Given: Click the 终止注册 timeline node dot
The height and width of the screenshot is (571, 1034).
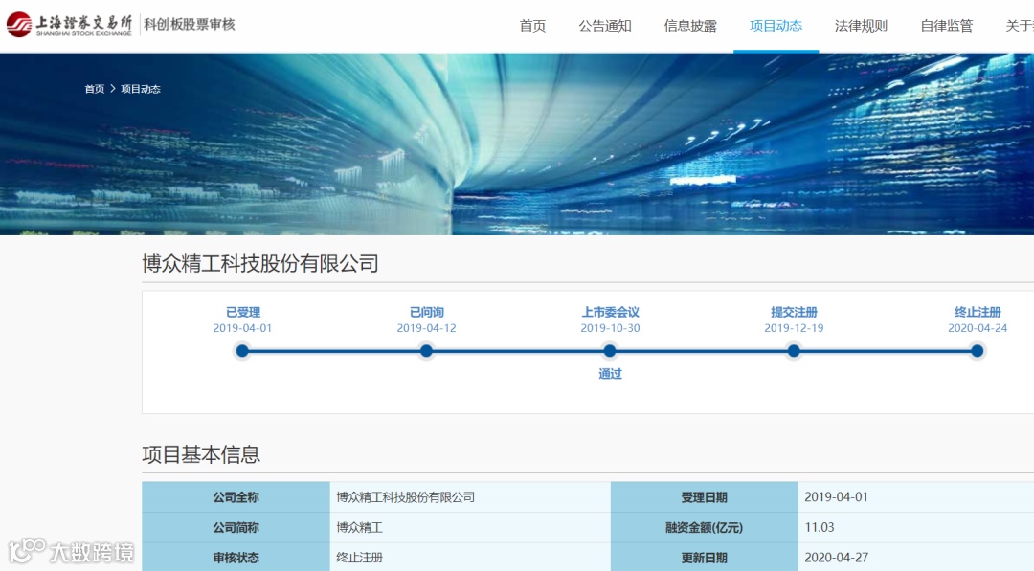Looking at the screenshot, I should [978, 351].
